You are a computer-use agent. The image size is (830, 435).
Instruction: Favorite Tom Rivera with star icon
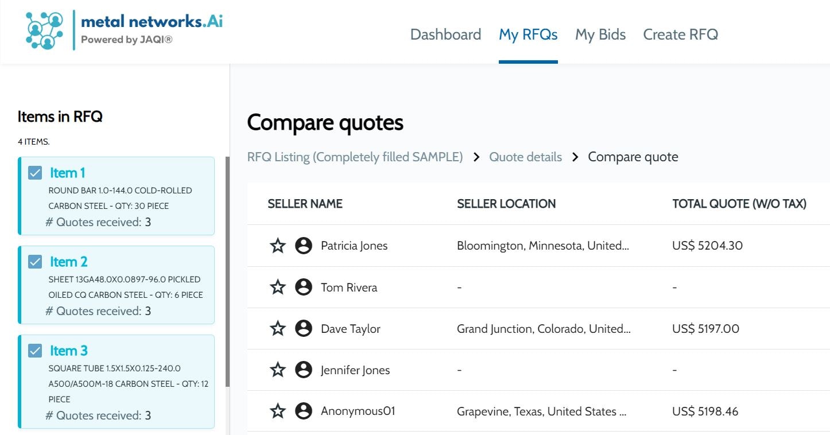click(x=278, y=288)
